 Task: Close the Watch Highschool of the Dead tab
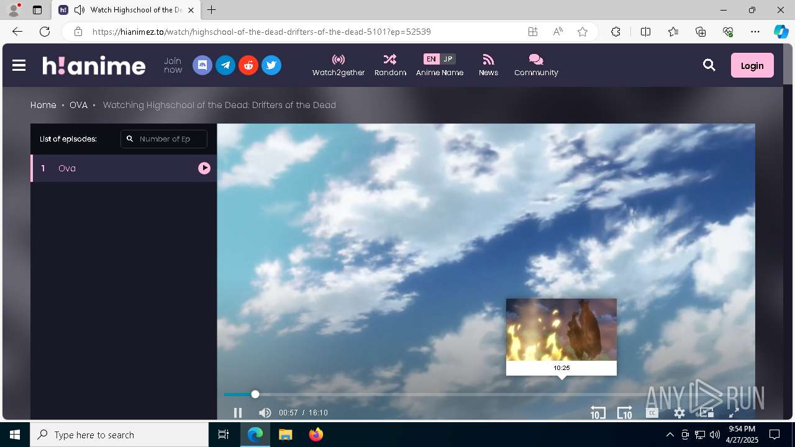[x=191, y=10]
